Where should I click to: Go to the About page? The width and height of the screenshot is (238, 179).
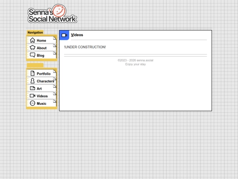(41, 48)
